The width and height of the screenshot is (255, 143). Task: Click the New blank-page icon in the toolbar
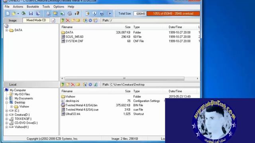click(8, 14)
